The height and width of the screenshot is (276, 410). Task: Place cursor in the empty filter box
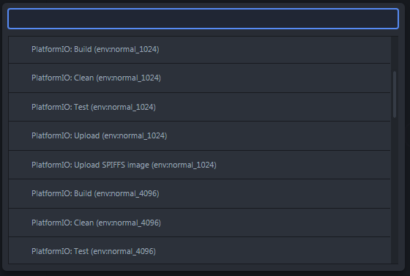(x=204, y=18)
